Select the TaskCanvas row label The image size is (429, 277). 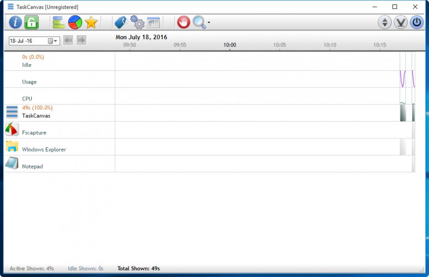tap(36, 116)
